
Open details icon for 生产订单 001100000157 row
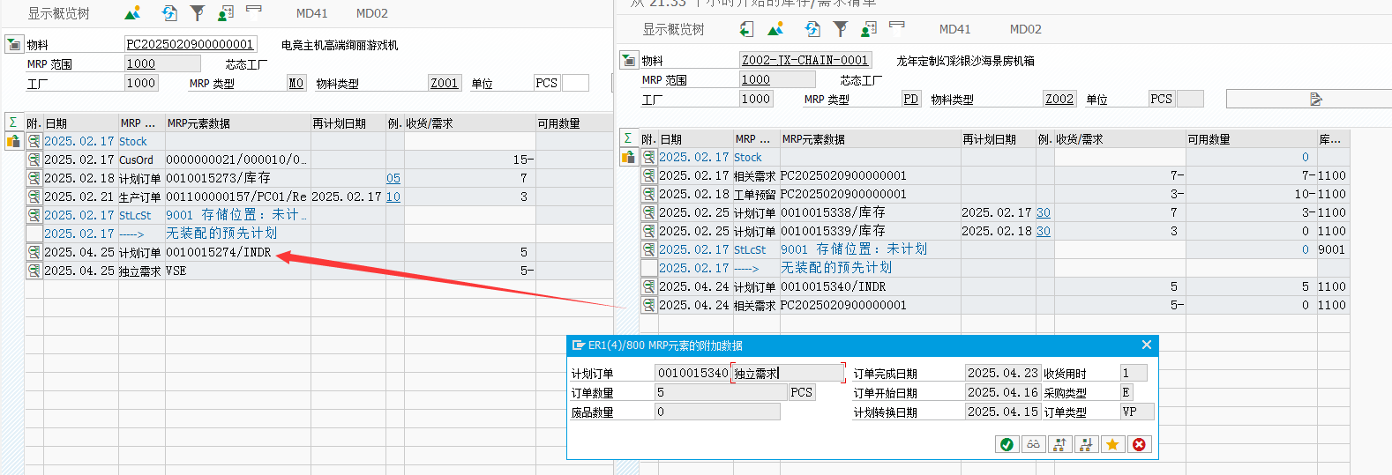click(x=34, y=197)
